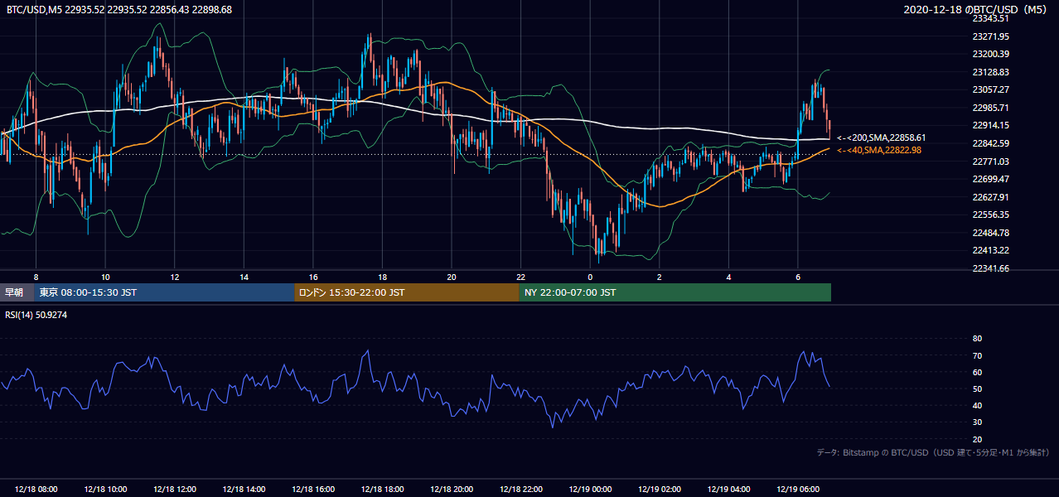Click price axis value 22914.15
Screen dimensions: 1059x497
[x=990, y=125]
